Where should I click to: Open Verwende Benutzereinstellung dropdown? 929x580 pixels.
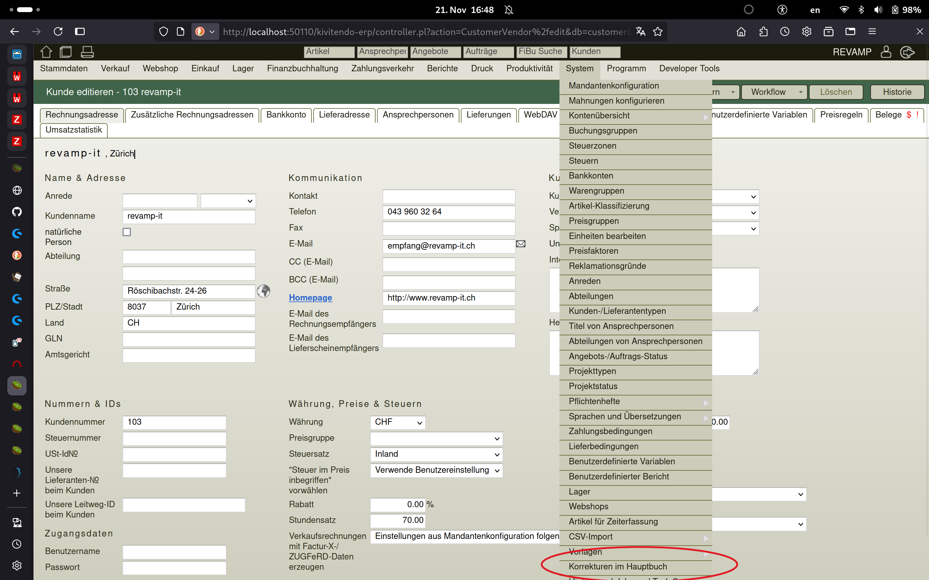coord(436,470)
